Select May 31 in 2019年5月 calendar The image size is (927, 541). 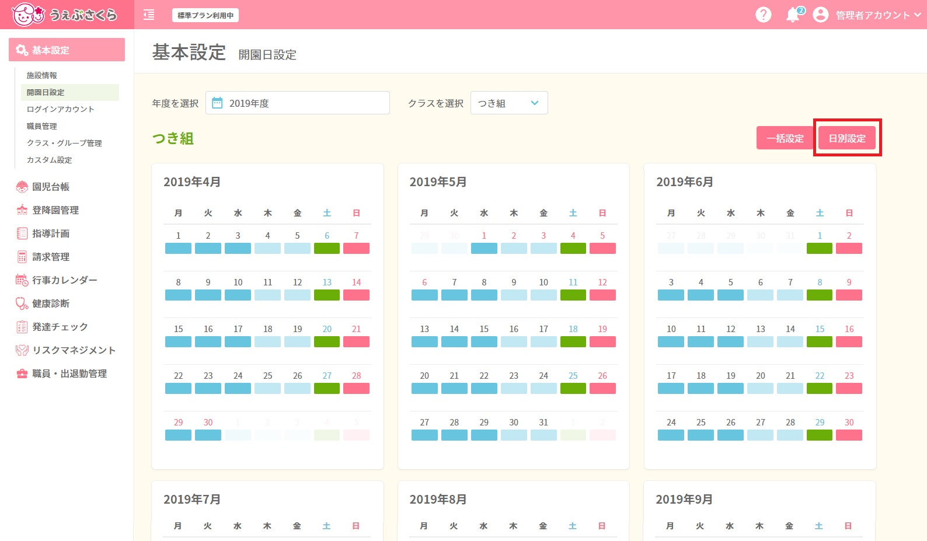[x=543, y=423]
